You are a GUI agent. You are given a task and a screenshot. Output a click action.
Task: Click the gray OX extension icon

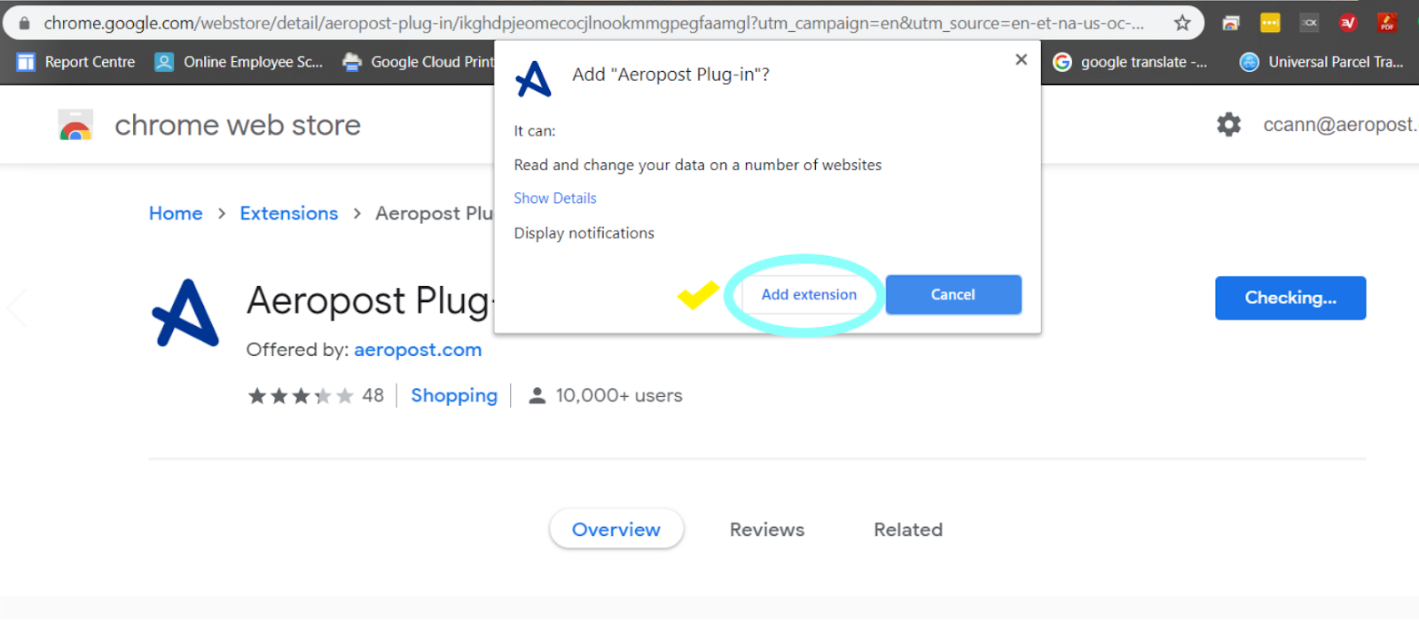pos(1309,23)
